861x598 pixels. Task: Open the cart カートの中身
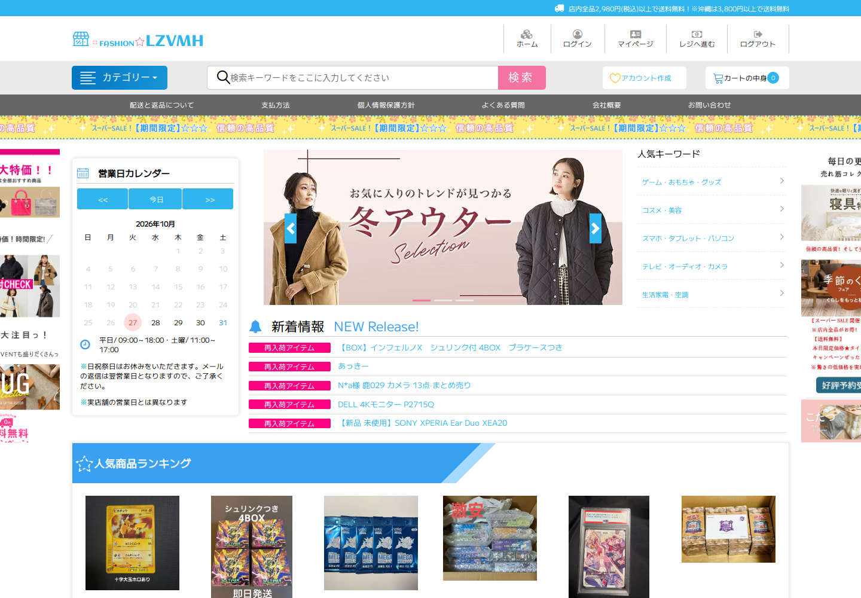click(747, 78)
